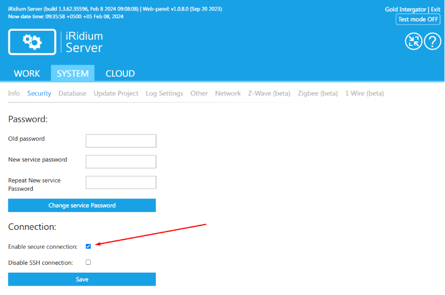
Task: Open the Log Settings page
Action: pyautogui.click(x=164, y=93)
